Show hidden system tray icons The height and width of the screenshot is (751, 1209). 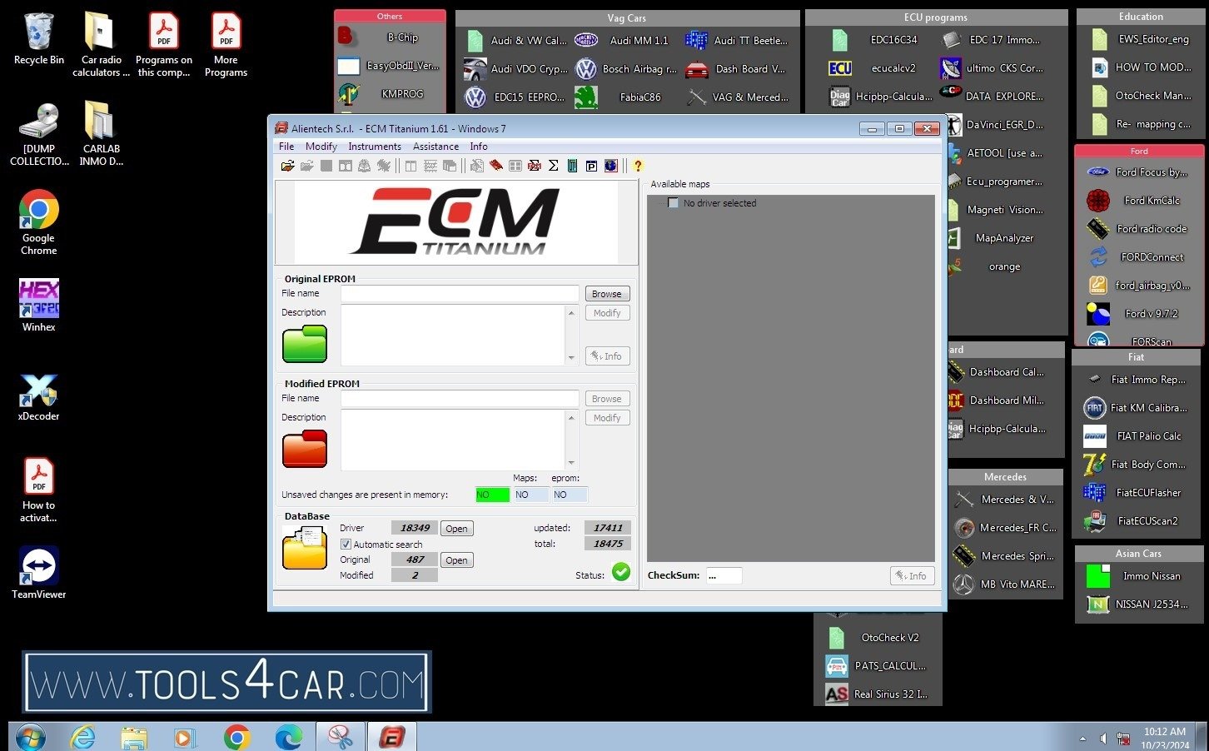click(1082, 739)
